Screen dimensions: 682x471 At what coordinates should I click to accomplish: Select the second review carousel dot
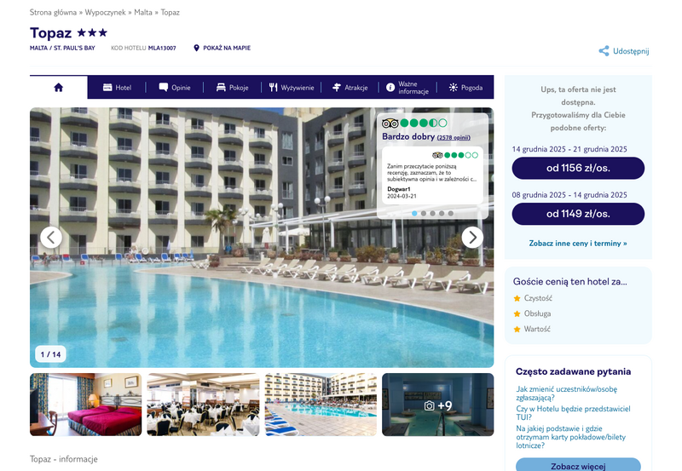[x=423, y=213]
